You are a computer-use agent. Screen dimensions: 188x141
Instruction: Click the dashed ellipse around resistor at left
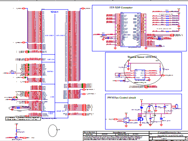coord(20,108)
